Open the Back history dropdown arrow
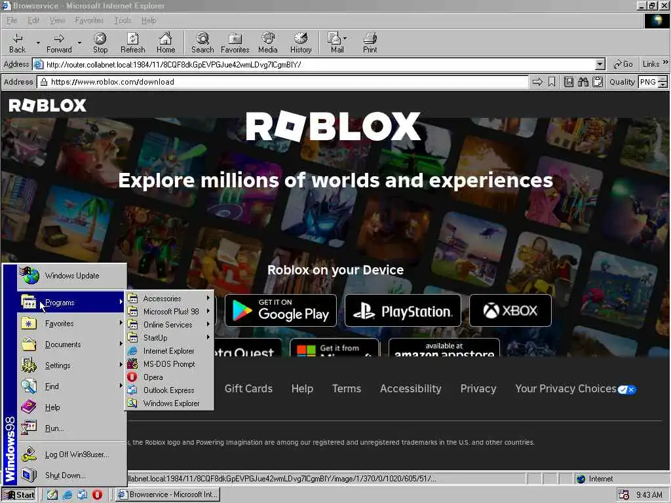 point(38,43)
